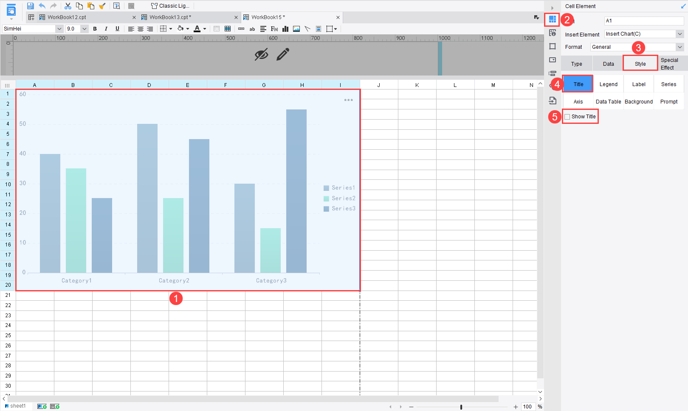Open the SimHei font family dropdown
This screenshot has height=411, width=688.
[59, 29]
